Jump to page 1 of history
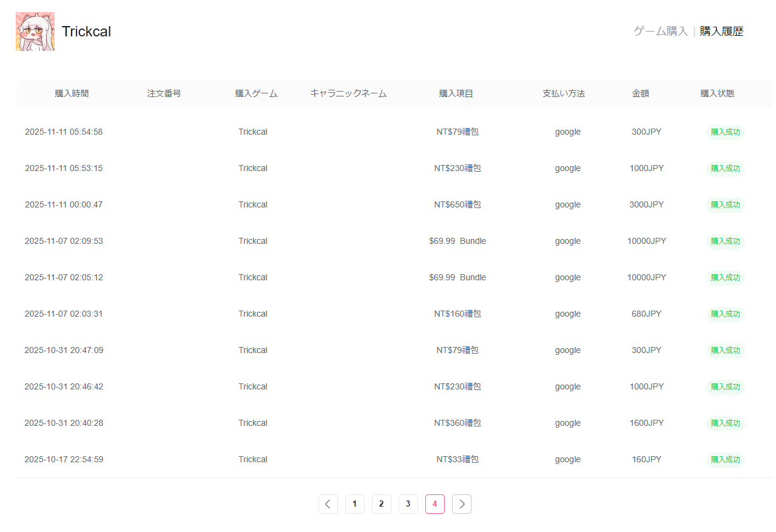Viewport: 776px width, 532px height. 354,503
